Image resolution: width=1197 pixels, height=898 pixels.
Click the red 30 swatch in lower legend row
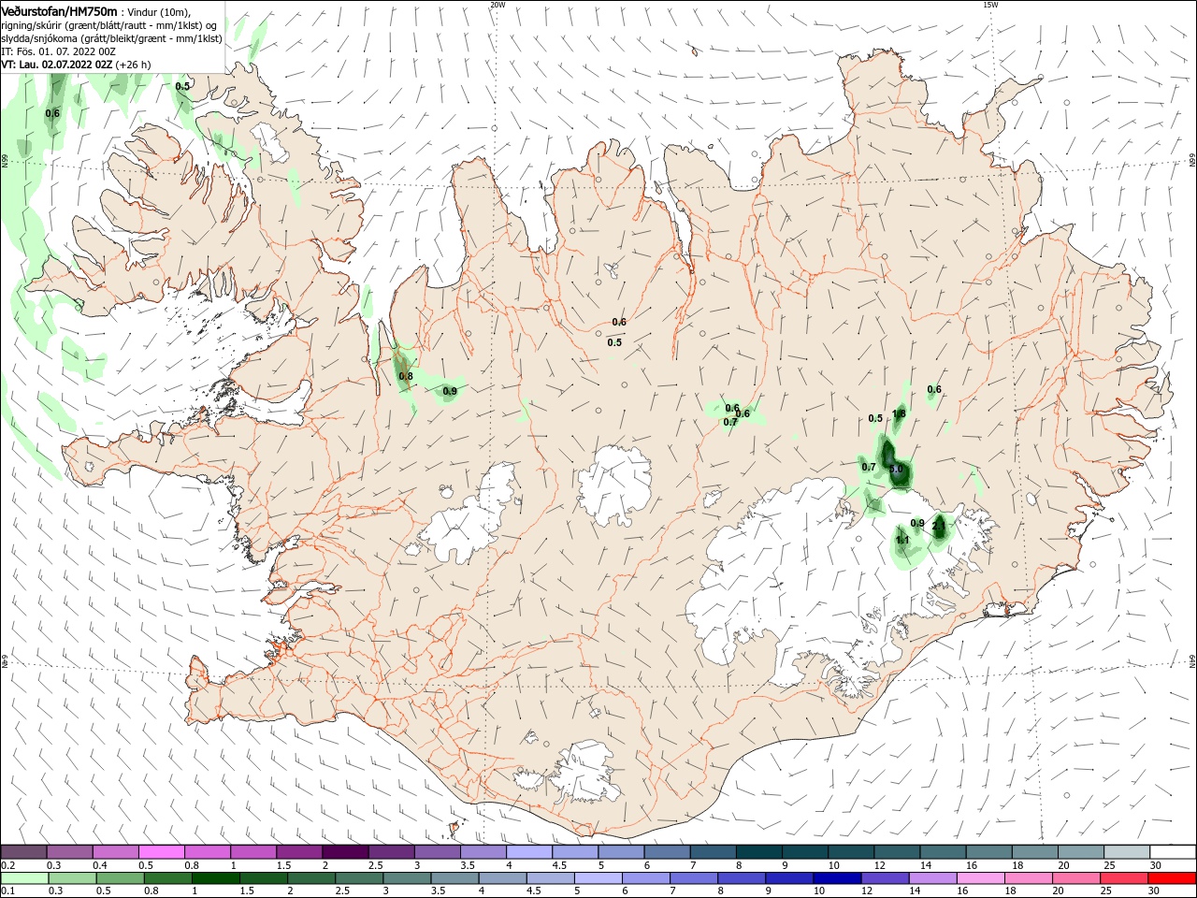pos(1173,878)
